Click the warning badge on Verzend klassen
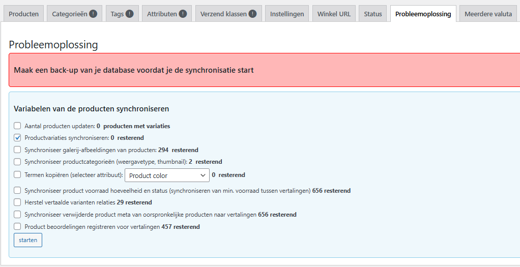Image resolution: width=520 pixels, height=267 pixels. pyautogui.click(x=253, y=14)
